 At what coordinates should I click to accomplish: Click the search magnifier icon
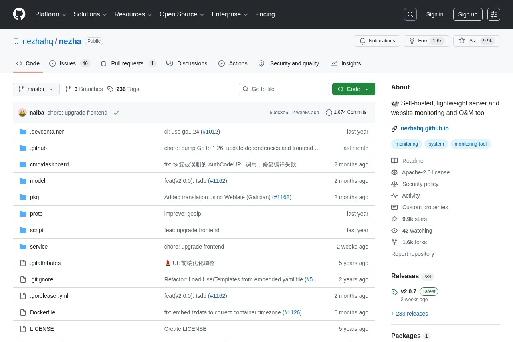410,14
